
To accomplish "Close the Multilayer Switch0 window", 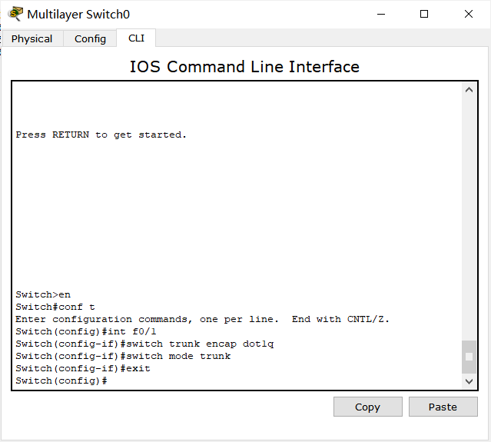I will (x=469, y=14).
